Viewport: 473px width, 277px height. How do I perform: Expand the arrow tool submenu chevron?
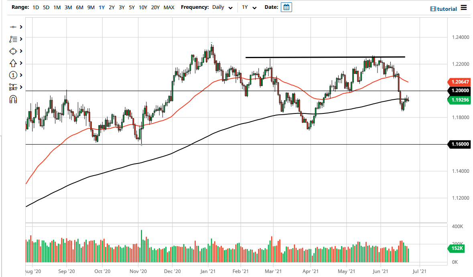[20, 63]
